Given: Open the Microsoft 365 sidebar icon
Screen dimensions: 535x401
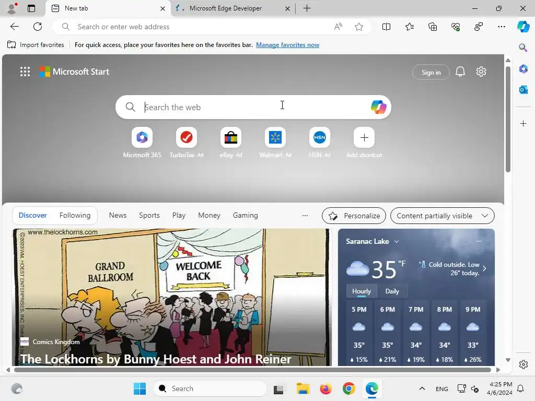Looking at the screenshot, I should tap(523, 69).
